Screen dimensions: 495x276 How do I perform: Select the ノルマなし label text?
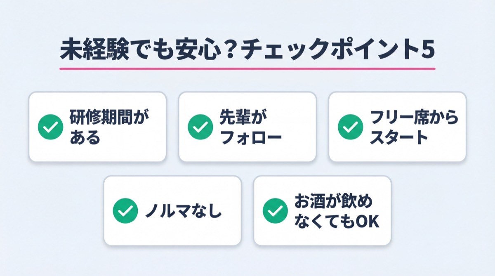(x=183, y=212)
